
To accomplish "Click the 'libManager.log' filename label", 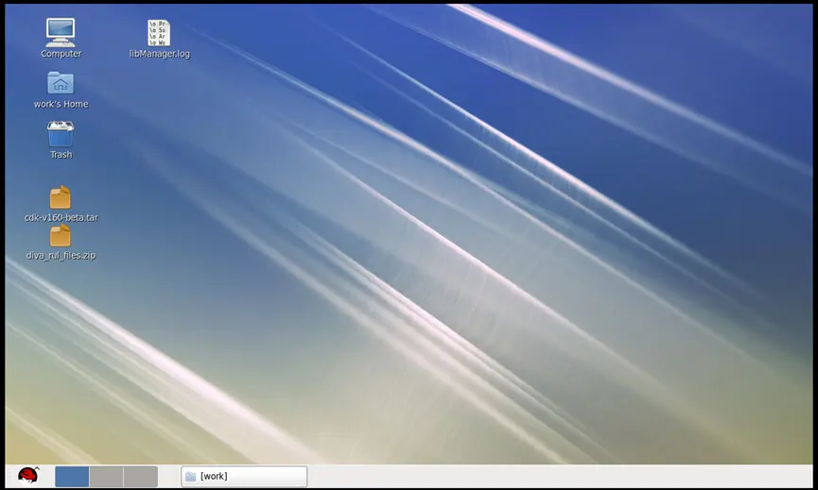I will pos(160,54).
